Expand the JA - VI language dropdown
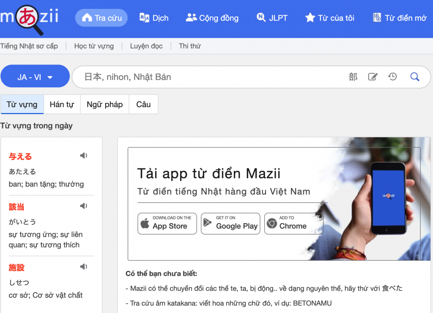Screen dimensions: 433x313 (35, 77)
